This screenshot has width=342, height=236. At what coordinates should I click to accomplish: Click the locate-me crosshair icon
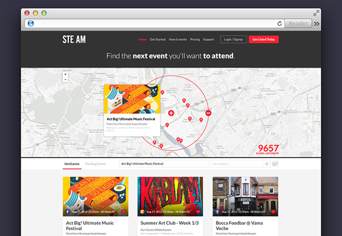click(267, 164)
